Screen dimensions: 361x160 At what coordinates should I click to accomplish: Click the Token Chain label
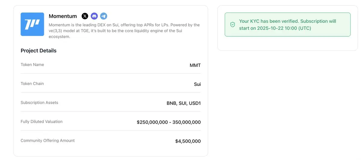pyautogui.click(x=32, y=83)
